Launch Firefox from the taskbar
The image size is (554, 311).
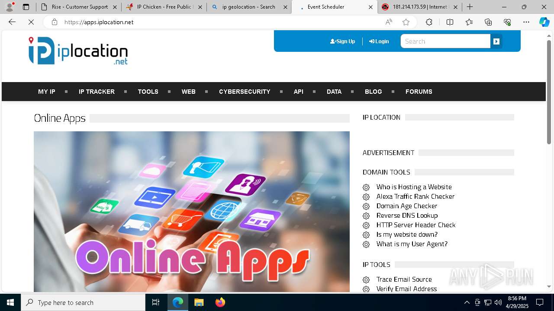[220, 302]
